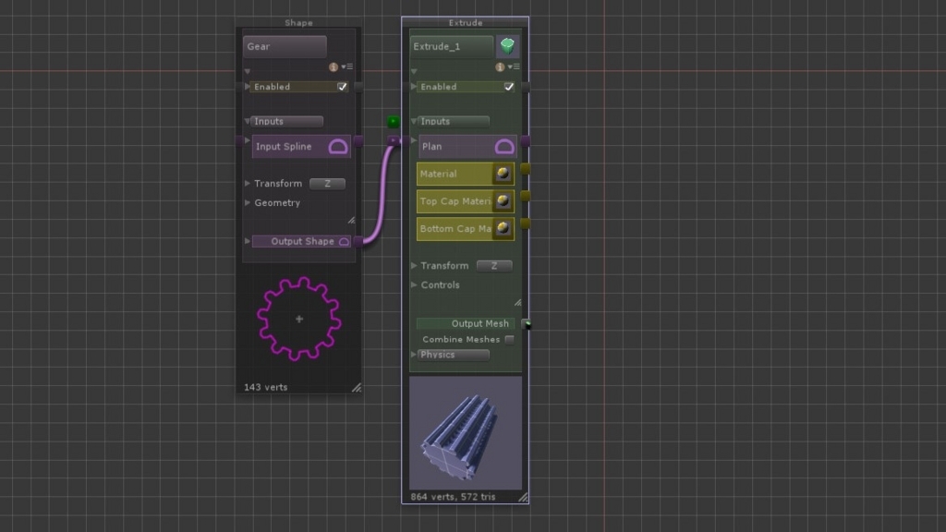Viewport: 946px width, 532px height.
Task: Expand the Plan input arrow
Action: [x=414, y=140]
